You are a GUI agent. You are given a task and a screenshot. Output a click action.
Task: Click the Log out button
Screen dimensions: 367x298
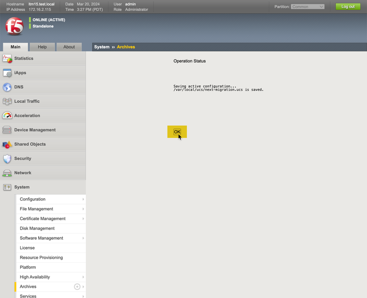[348, 6]
